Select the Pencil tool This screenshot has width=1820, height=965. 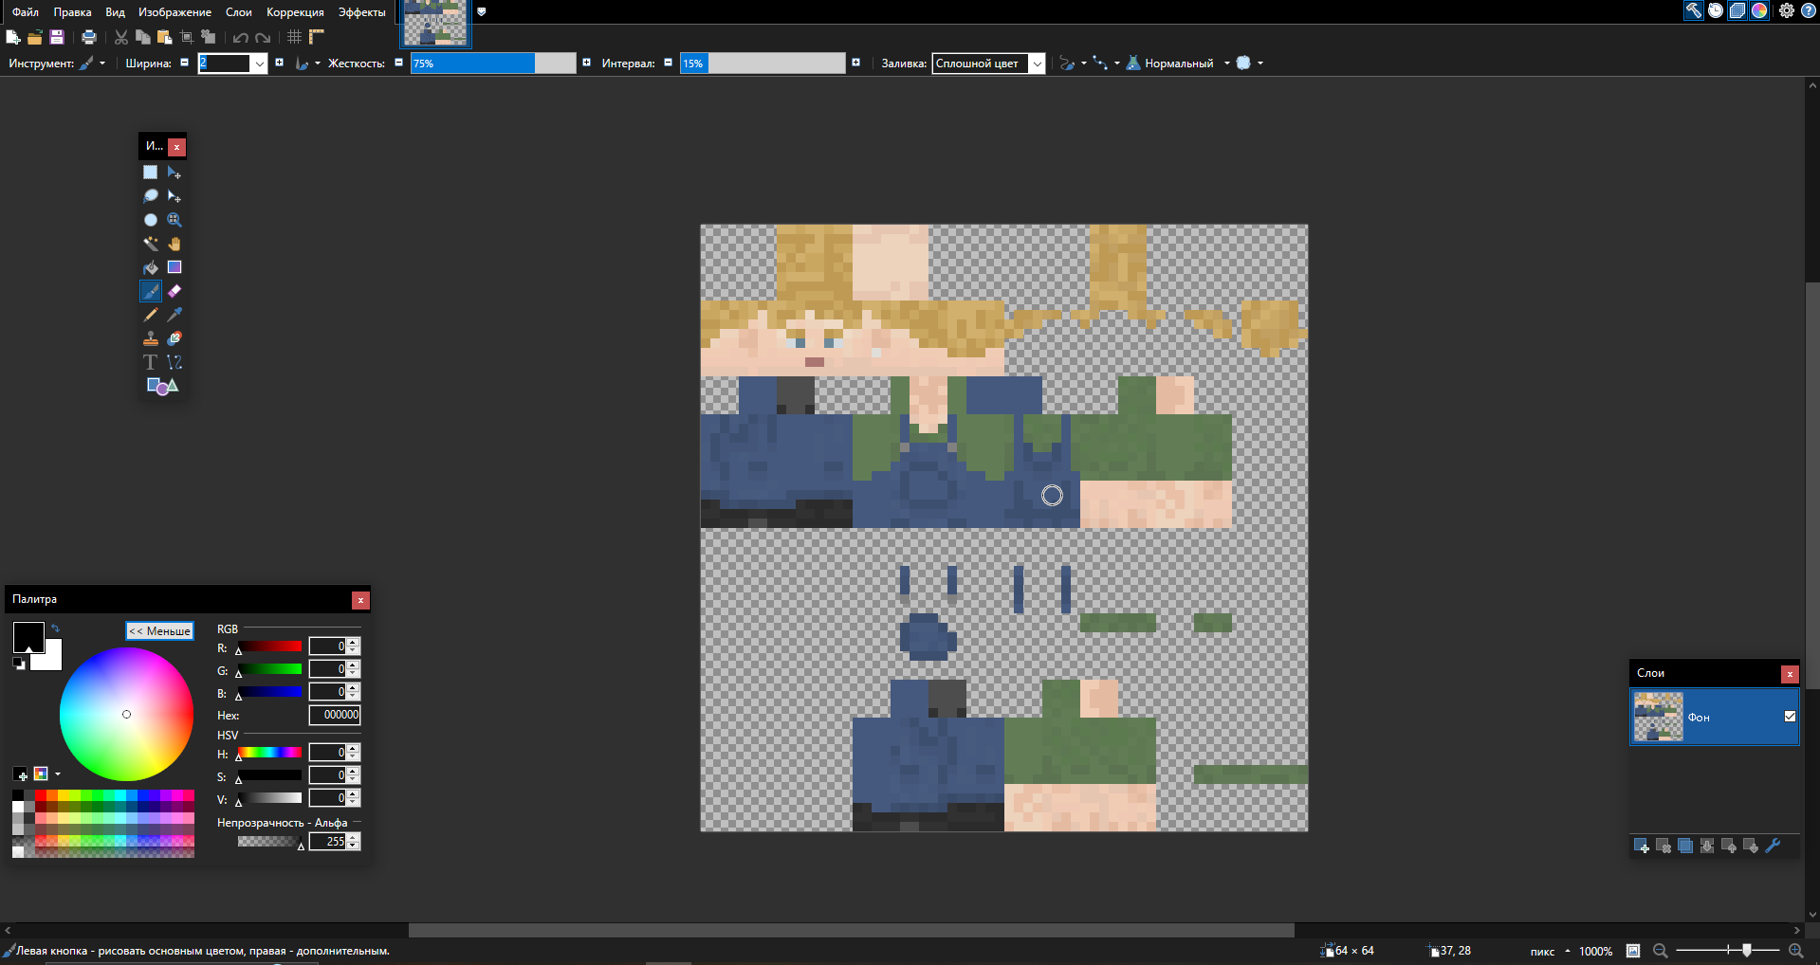150,315
